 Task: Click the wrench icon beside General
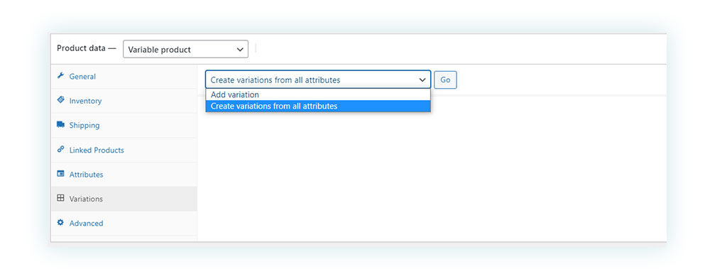click(60, 76)
